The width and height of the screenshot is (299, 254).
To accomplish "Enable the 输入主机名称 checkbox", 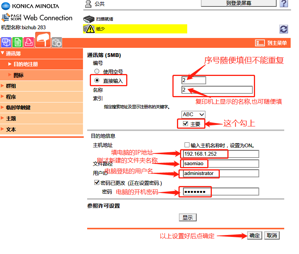I will [186, 145].
